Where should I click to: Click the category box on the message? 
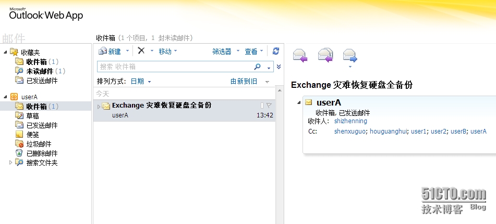pyautogui.click(x=262, y=105)
